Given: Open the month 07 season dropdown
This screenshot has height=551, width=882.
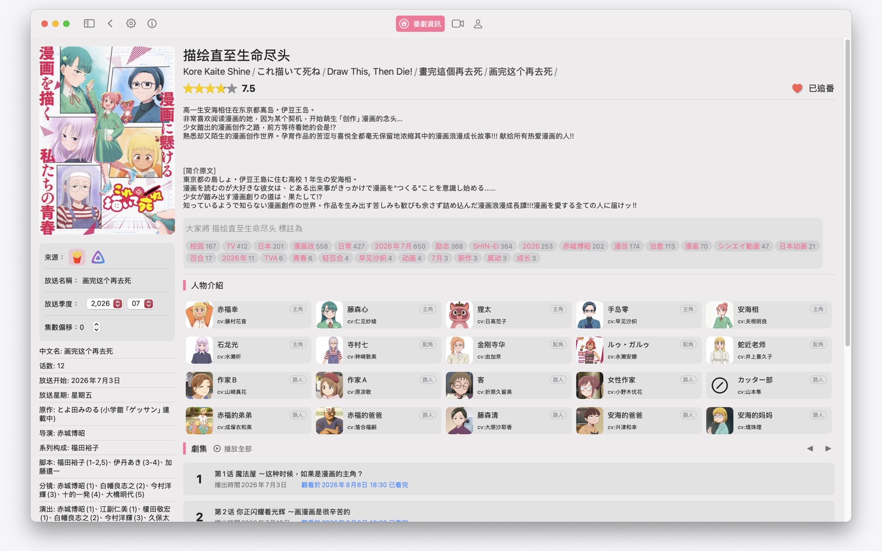Looking at the screenshot, I should coord(141,304).
